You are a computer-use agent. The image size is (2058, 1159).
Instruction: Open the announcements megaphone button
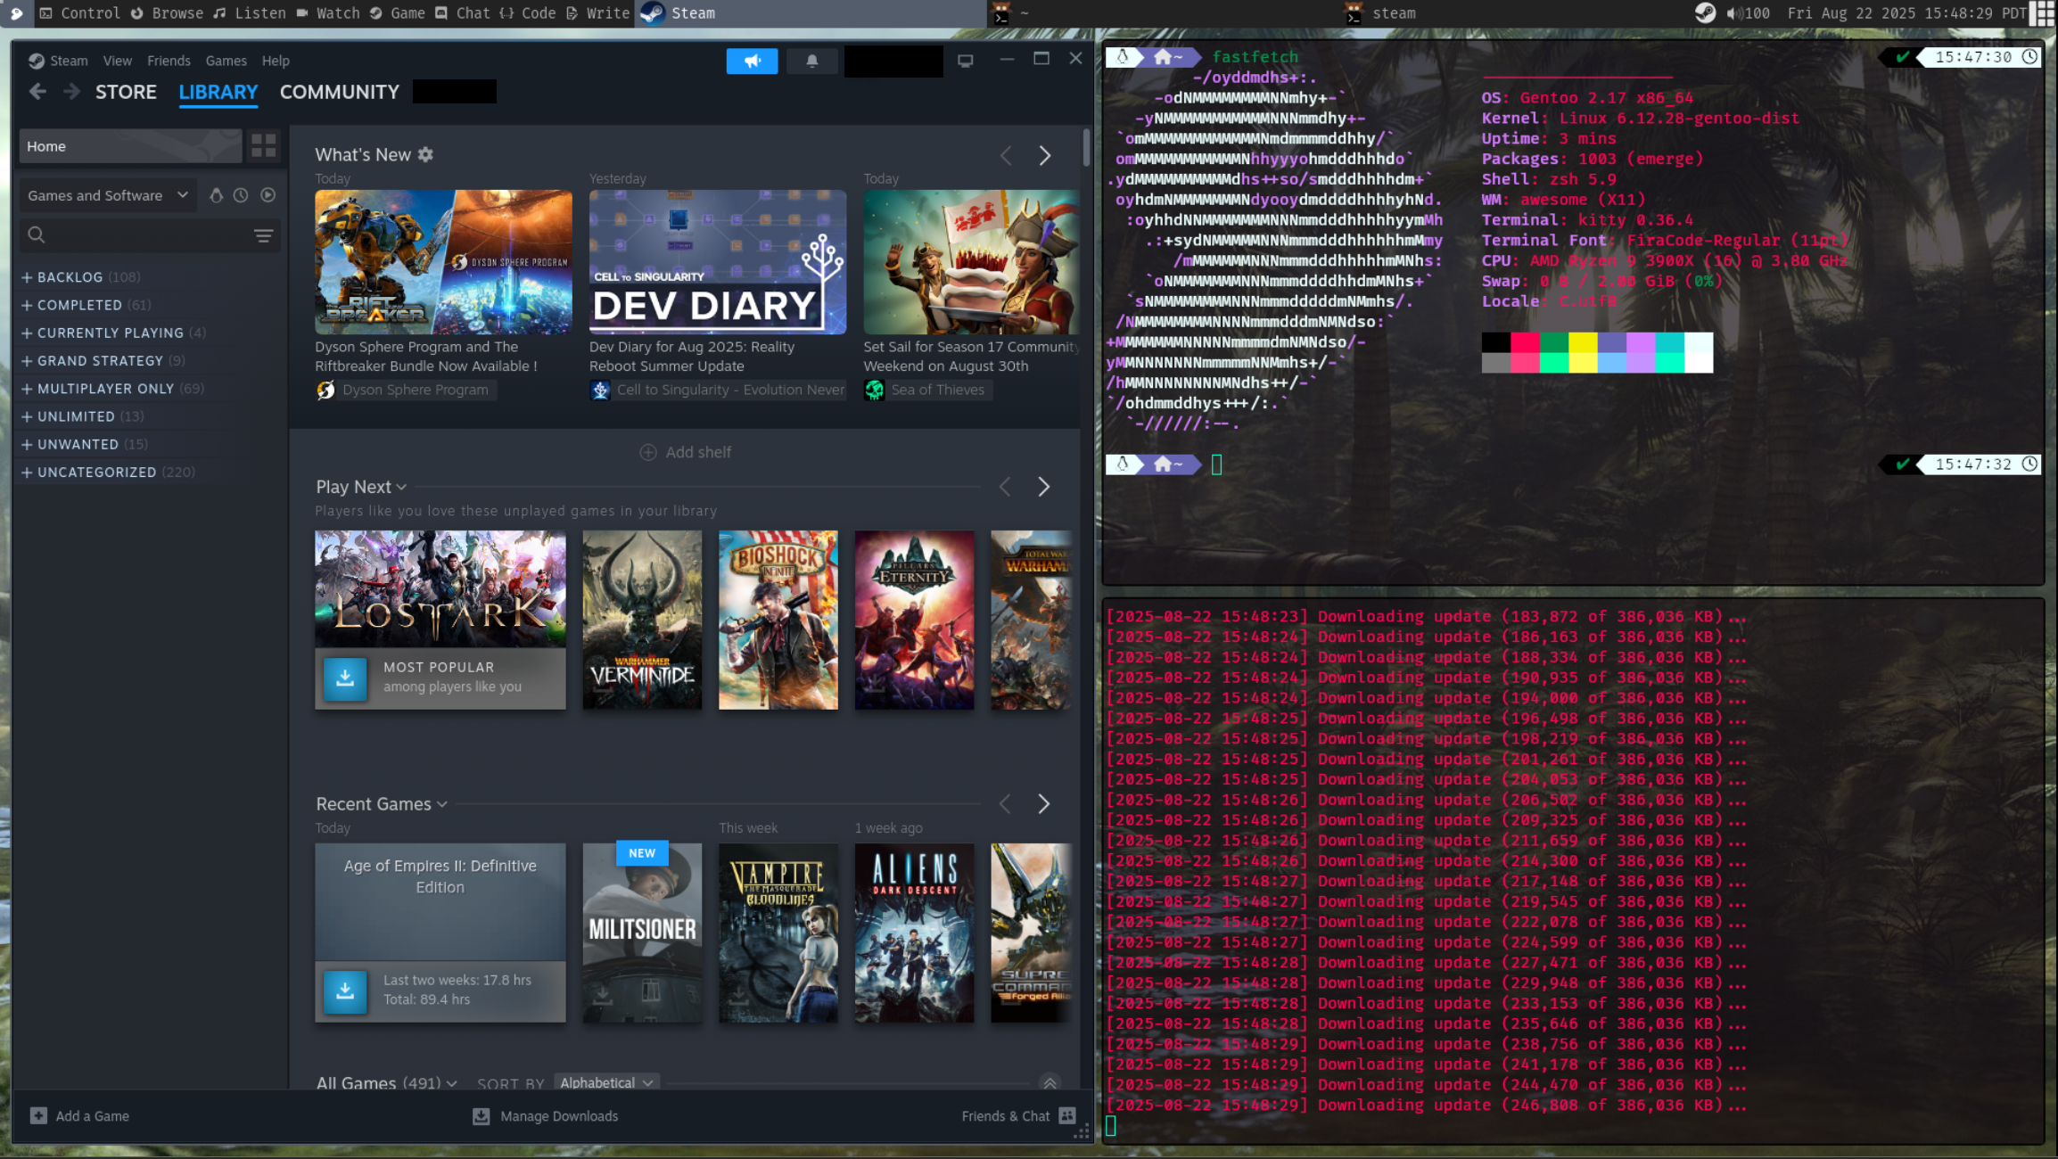(752, 61)
